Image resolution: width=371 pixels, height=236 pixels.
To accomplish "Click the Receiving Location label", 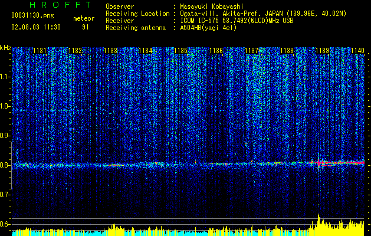I will 137,14.
